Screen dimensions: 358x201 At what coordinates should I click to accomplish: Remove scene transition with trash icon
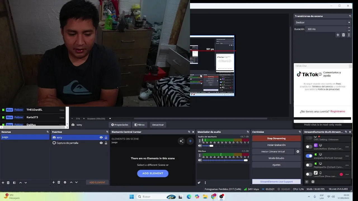click(x=343, y=35)
